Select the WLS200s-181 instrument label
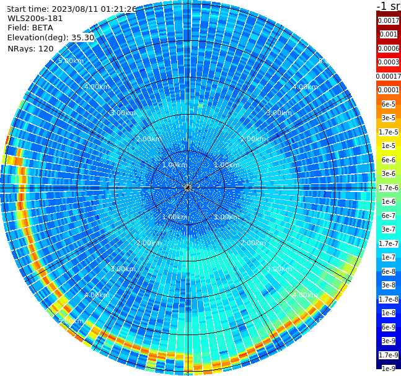 pyautogui.click(x=35, y=19)
